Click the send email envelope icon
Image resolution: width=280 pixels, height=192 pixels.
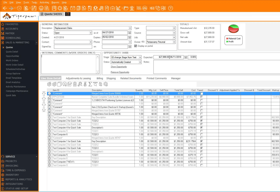152,8
